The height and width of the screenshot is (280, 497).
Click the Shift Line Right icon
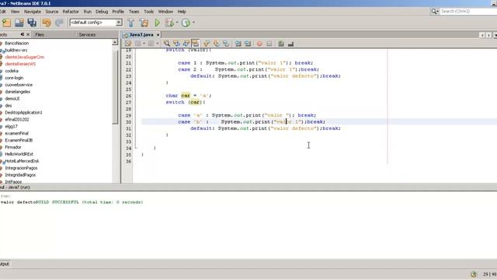tap(248, 44)
